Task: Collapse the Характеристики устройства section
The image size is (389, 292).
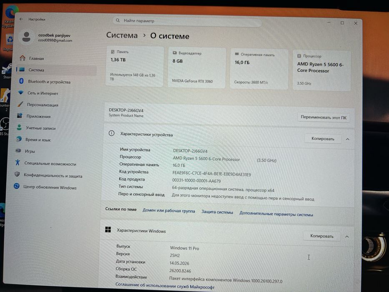Action: tap(348, 139)
